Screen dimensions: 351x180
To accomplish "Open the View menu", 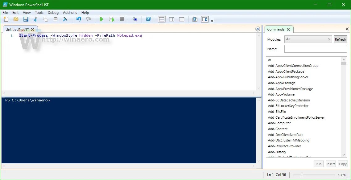I will click(27, 13).
